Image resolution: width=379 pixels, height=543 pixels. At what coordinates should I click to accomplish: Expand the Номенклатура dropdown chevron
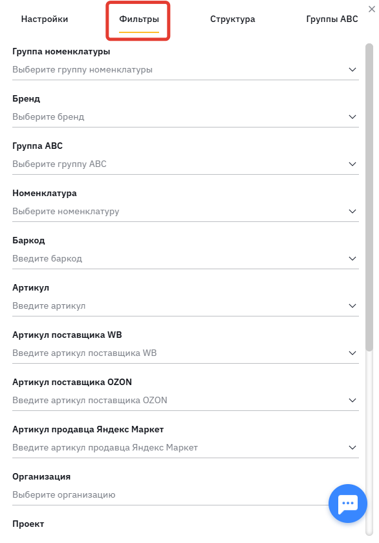pos(352,211)
